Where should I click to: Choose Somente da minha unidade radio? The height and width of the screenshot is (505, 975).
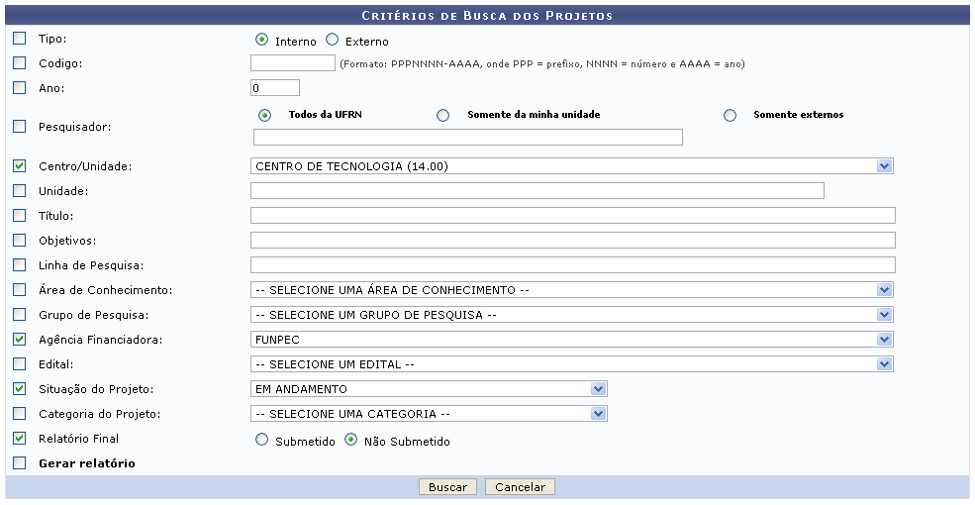pos(443,115)
